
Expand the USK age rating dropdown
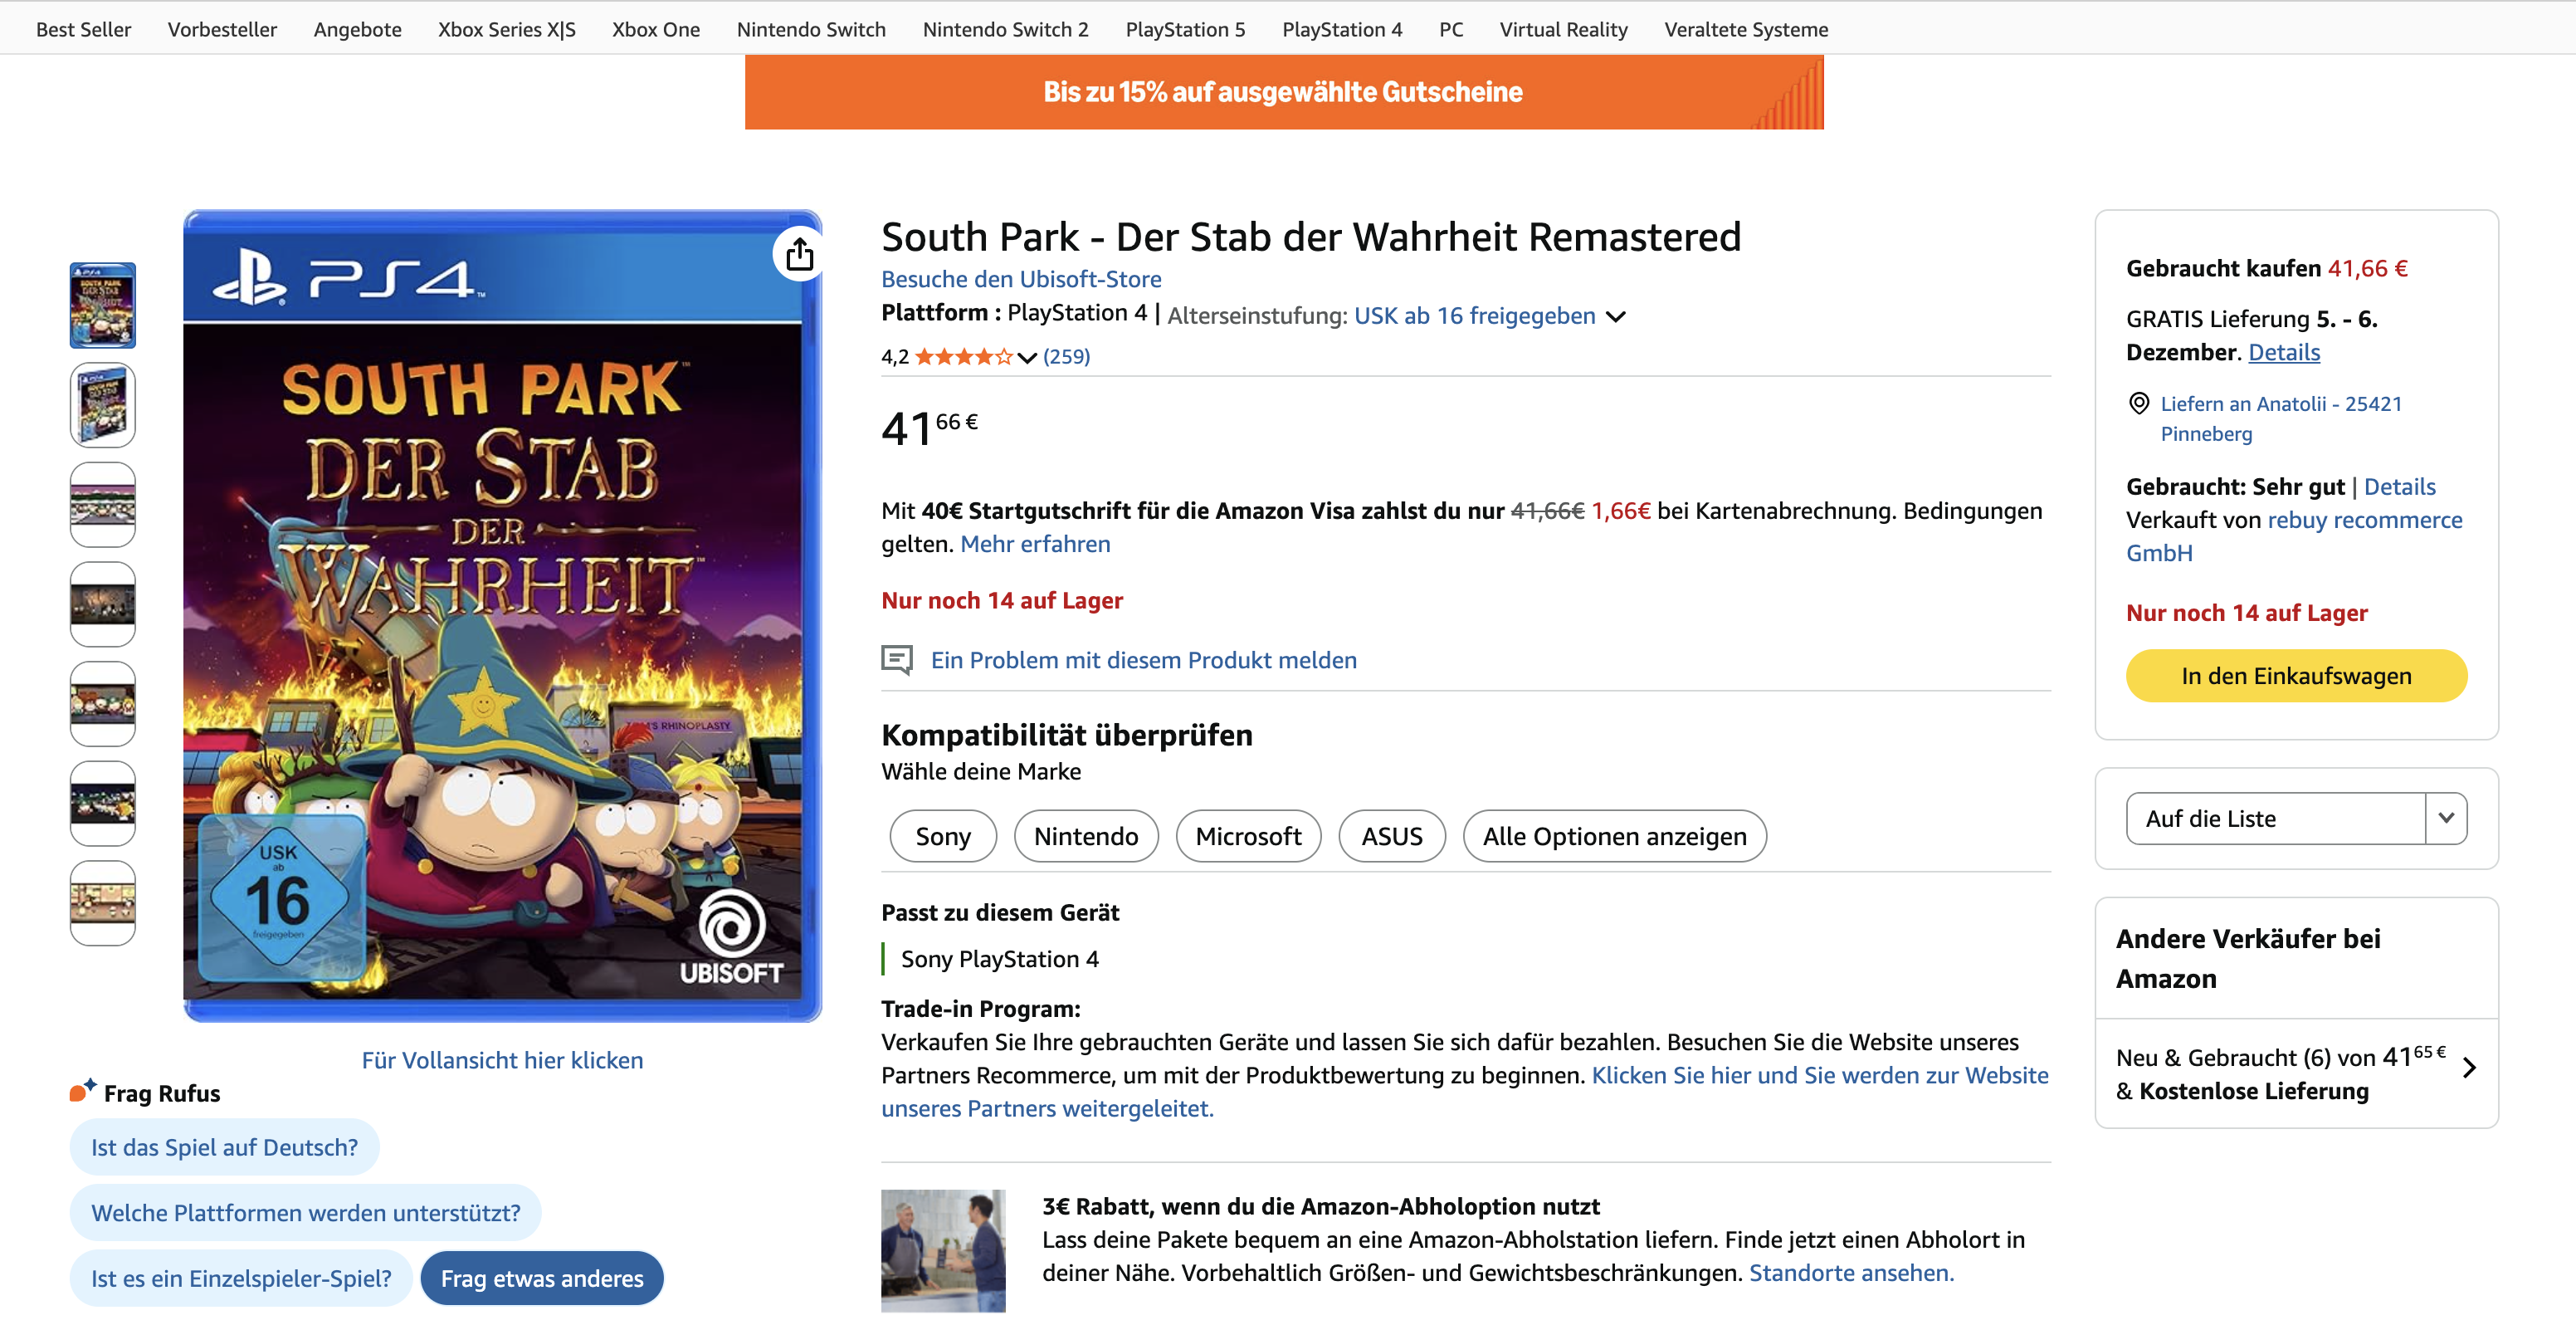[x=1615, y=317]
